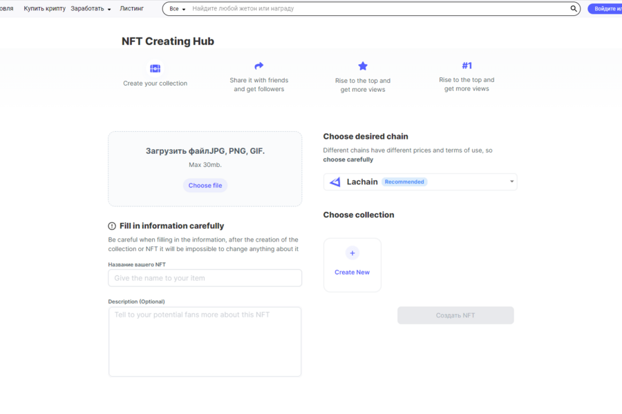Click the Lachain logo icon
Viewport: 622px width, 414px height.
point(335,182)
